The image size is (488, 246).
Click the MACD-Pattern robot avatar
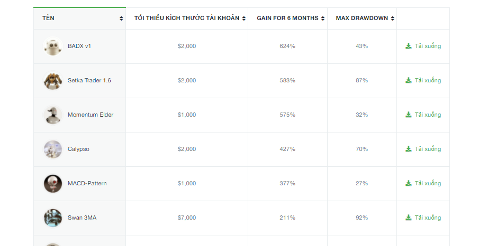[53, 183]
